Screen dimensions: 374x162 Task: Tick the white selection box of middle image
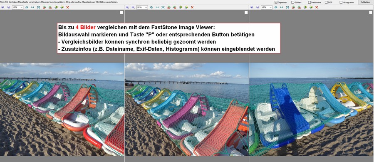pos(246,12)
